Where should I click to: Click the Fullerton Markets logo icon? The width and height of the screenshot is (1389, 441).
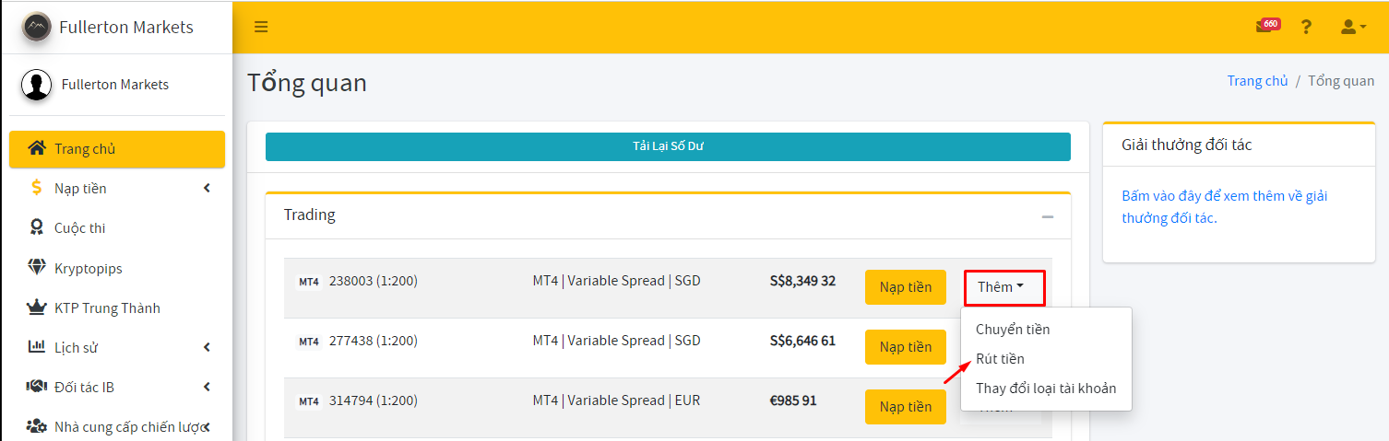37,27
